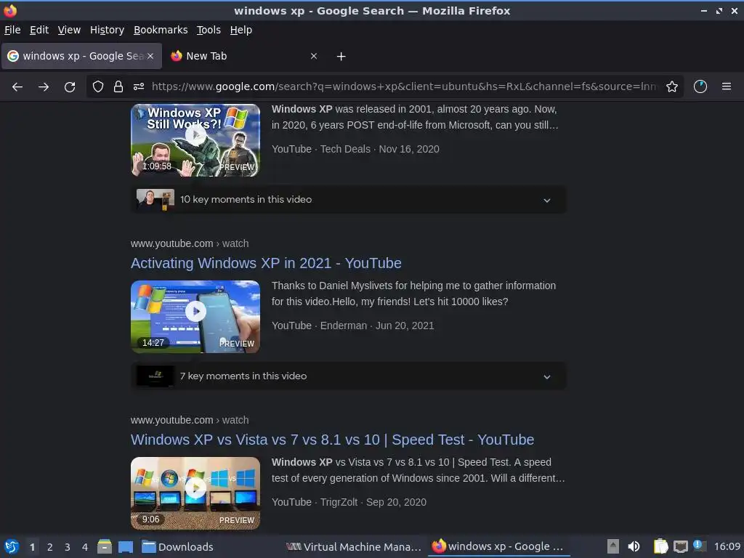The width and height of the screenshot is (744, 558).
Task: Switch to workspace 2
Action: click(50, 547)
